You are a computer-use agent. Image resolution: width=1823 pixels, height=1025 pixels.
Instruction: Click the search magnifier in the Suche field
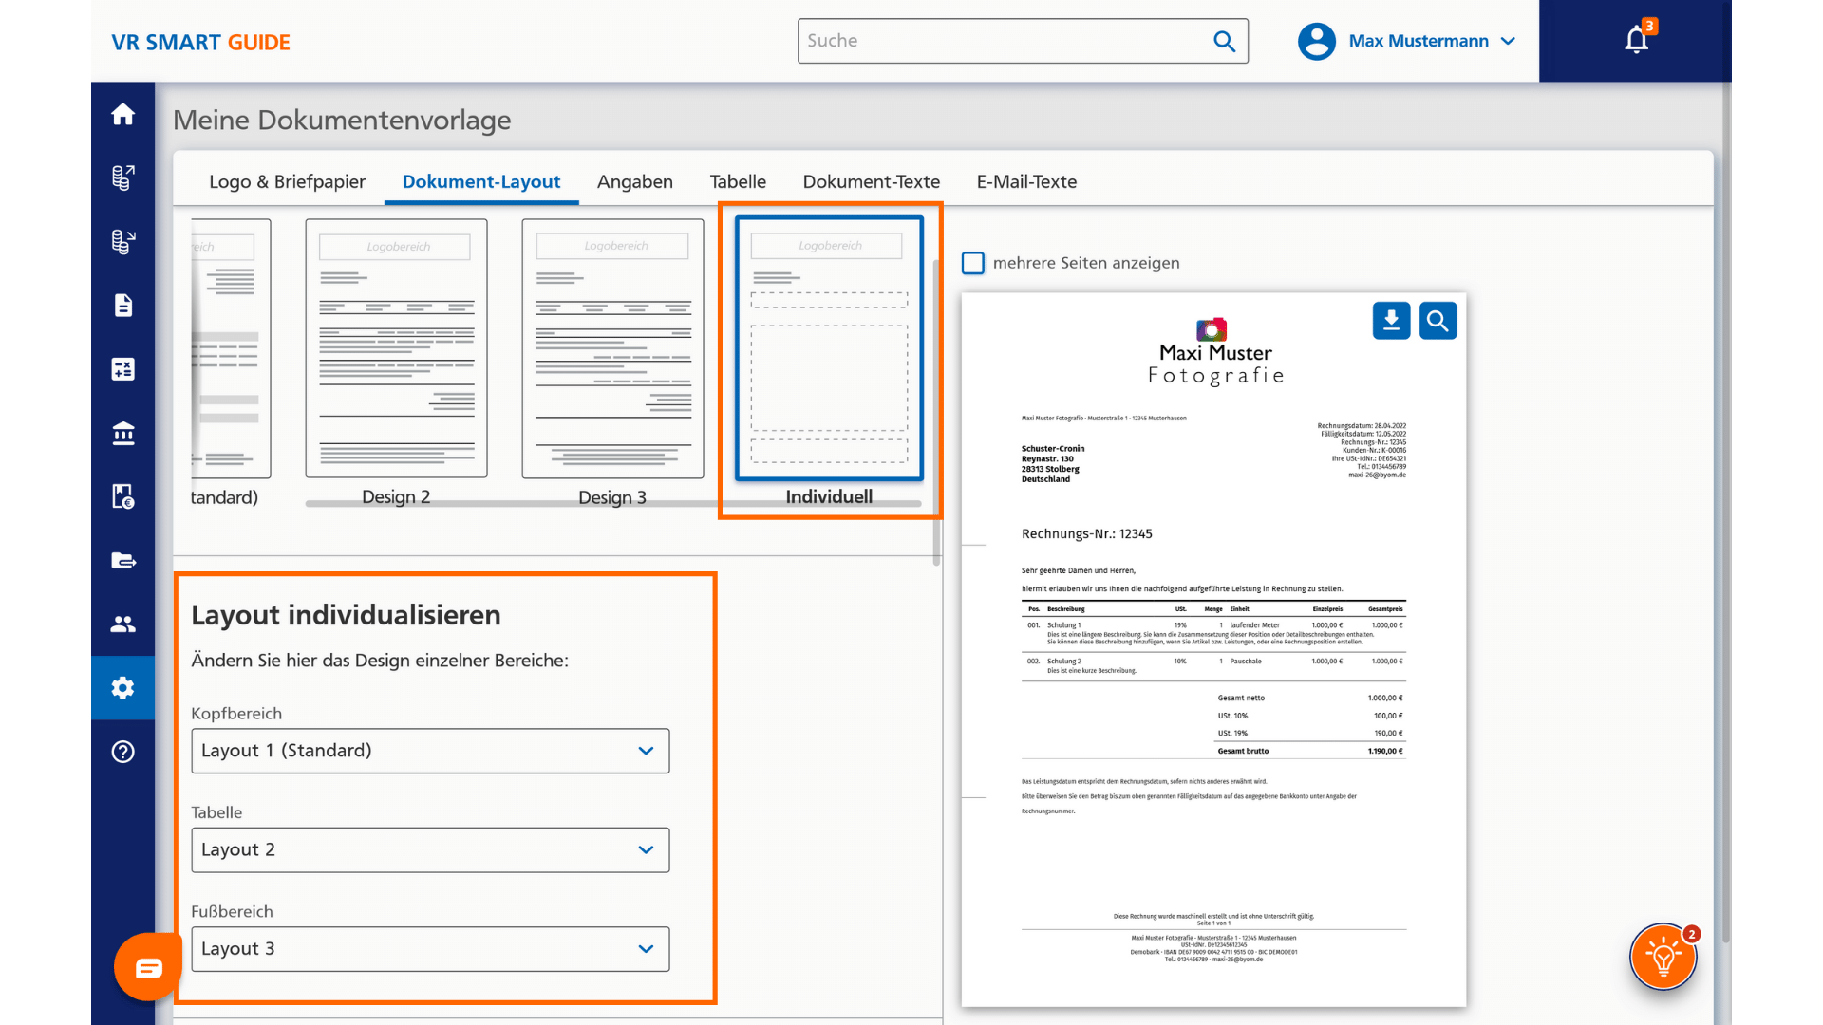(x=1224, y=41)
